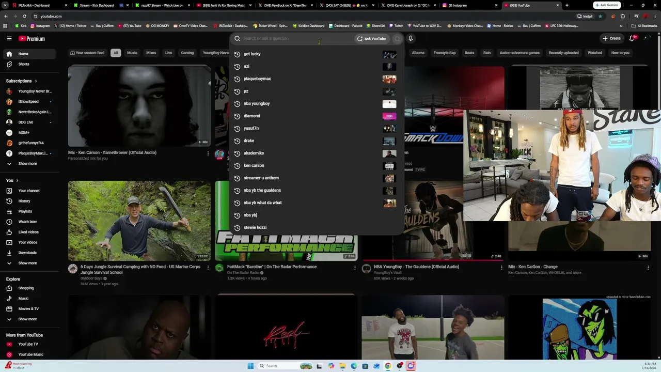Viewport: 661px width, 372px height.
Task: Open Downloads in the sidebar
Action: (x=29, y=253)
